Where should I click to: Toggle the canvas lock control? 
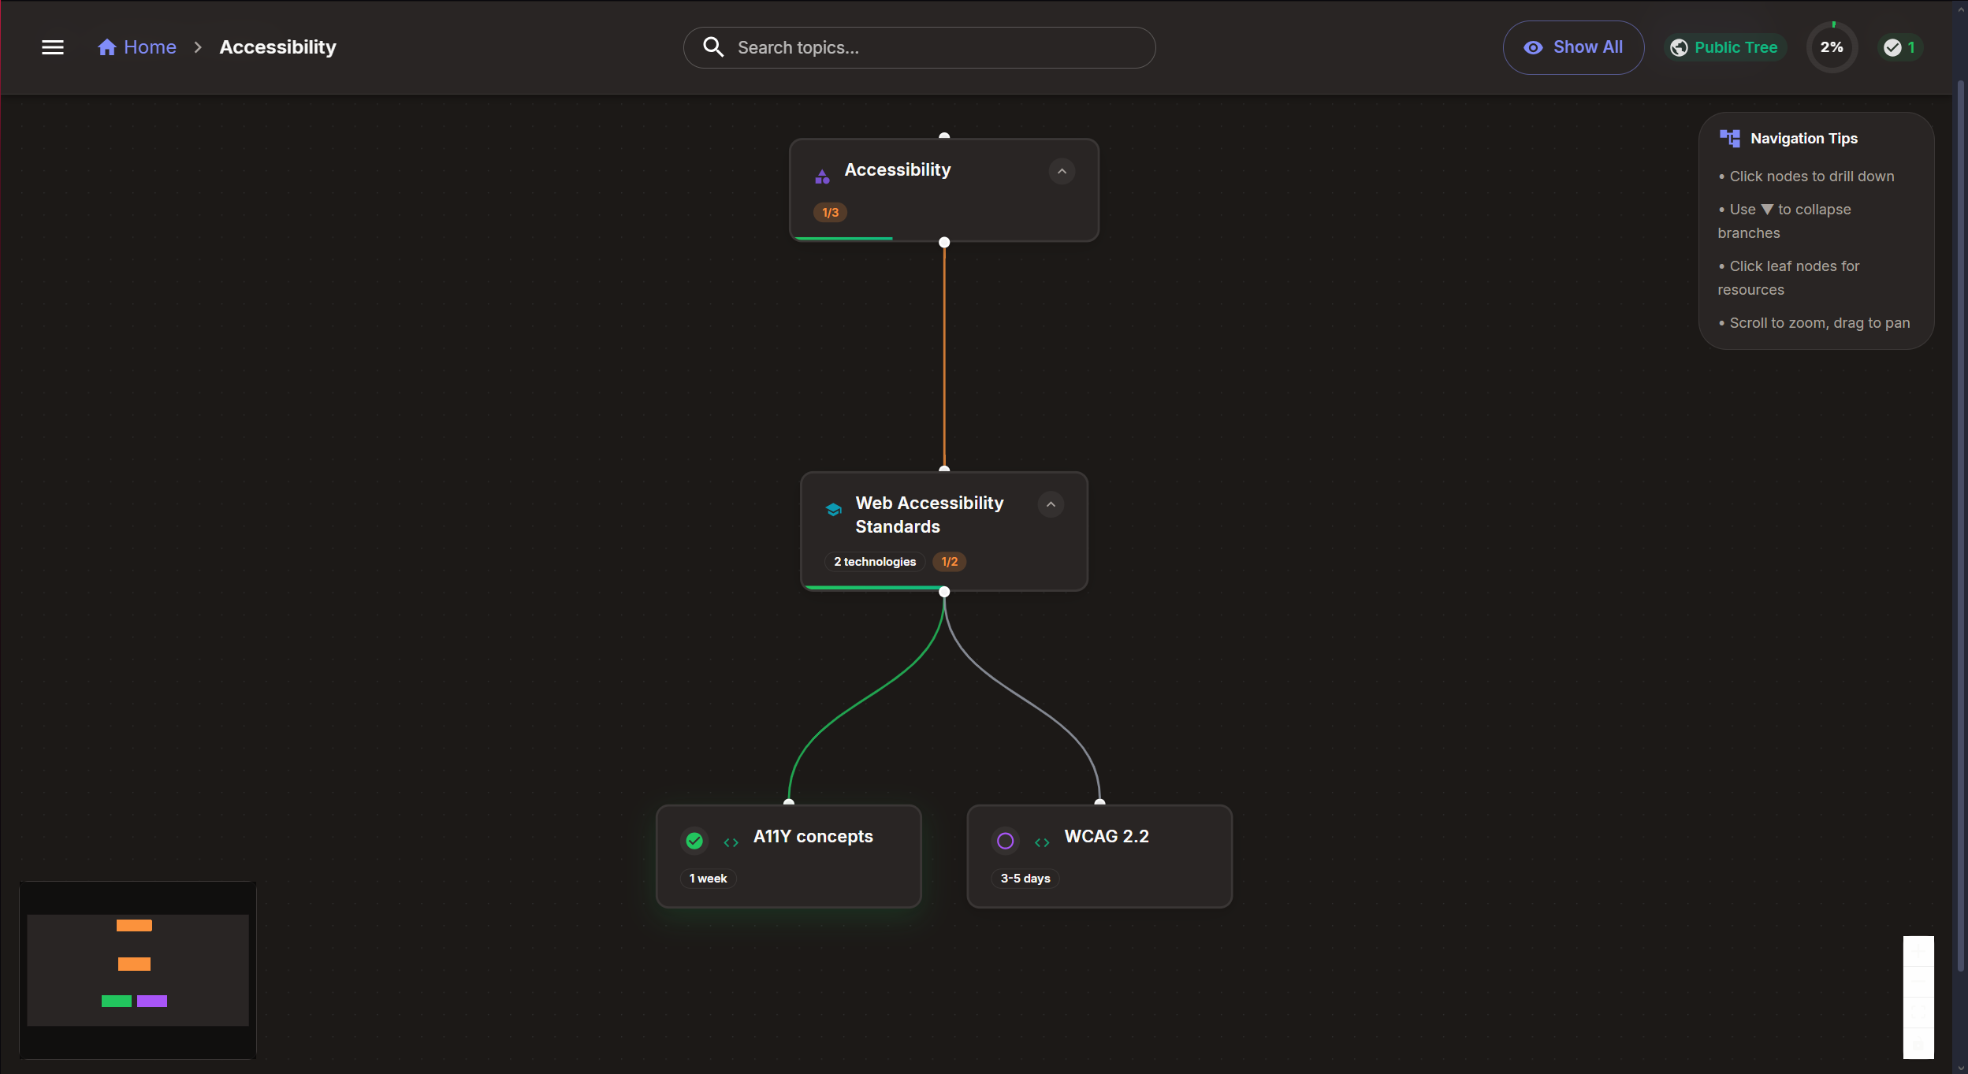point(1918,1043)
